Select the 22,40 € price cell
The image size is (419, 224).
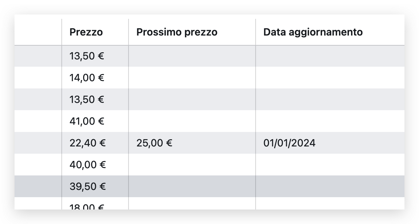[x=87, y=143]
